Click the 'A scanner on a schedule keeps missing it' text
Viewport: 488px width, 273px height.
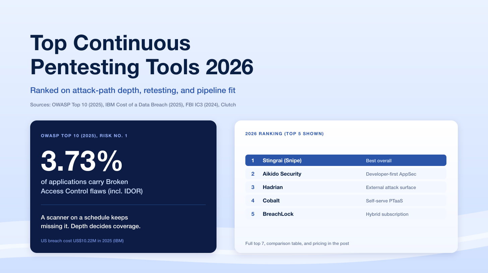[90, 222]
